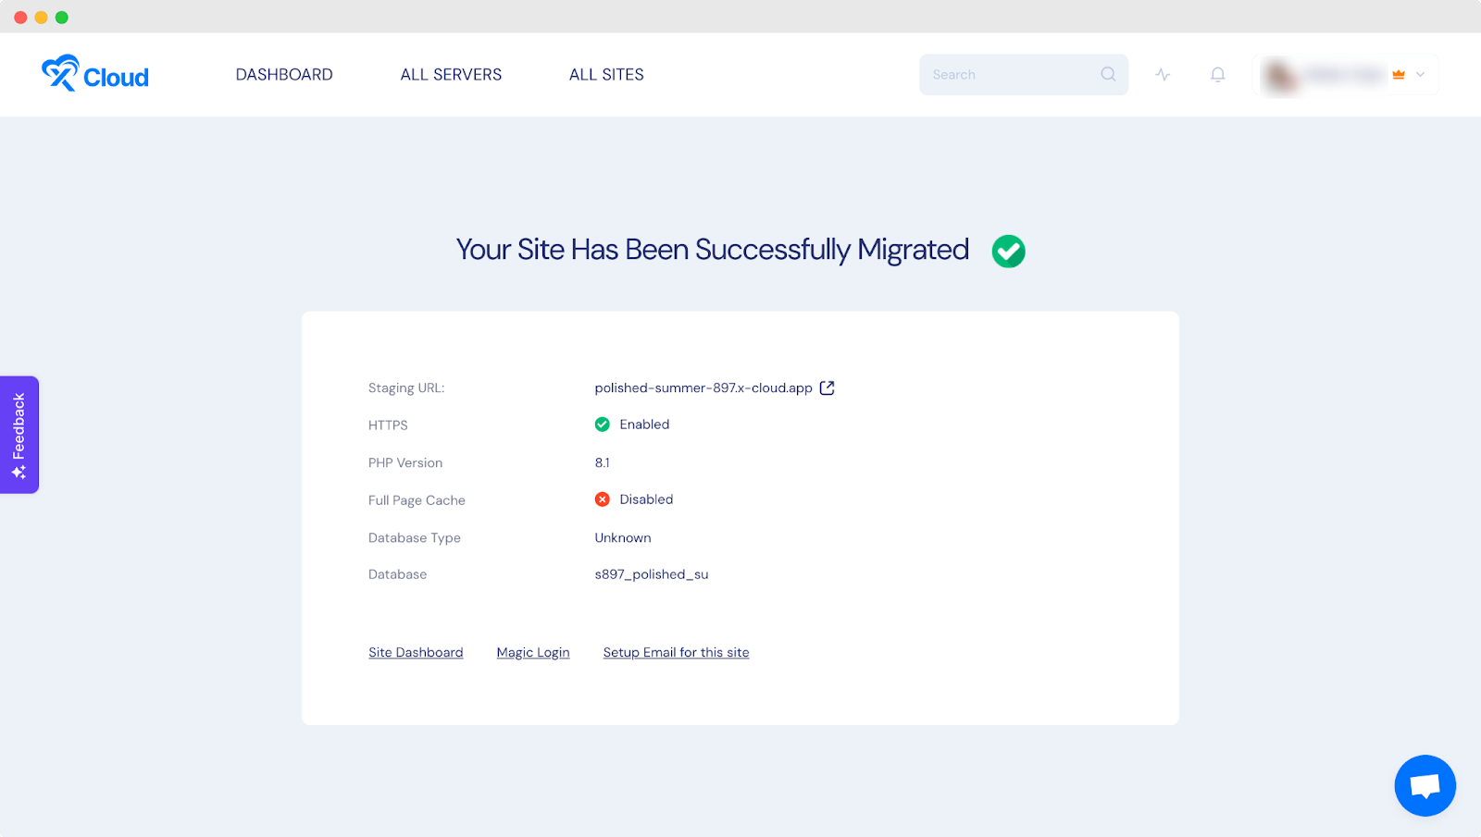
Task: Click the HTTPS enabled status icon
Action: point(603,425)
